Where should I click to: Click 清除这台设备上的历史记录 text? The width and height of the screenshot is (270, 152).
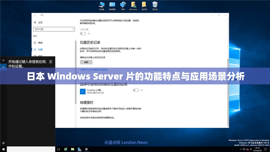[92, 57]
